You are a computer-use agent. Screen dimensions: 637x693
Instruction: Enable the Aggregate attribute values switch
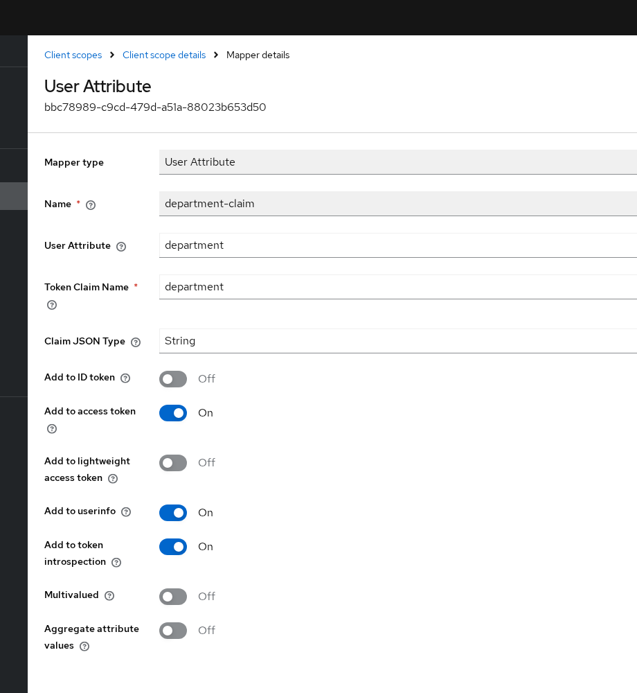tap(173, 630)
